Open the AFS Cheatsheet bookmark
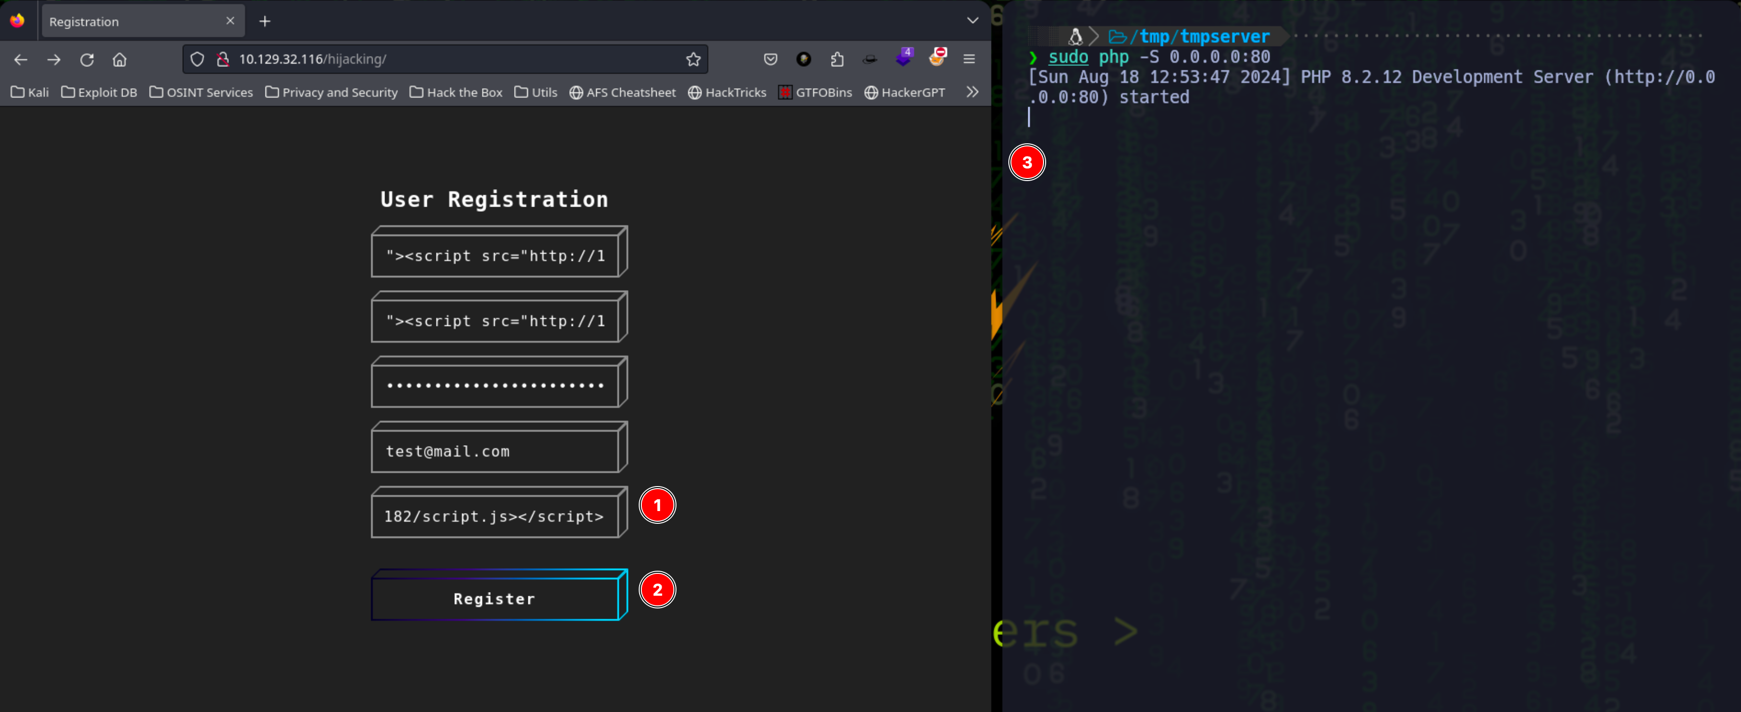Viewport: 1741px width, 712px height. click(x=622, y=92)
